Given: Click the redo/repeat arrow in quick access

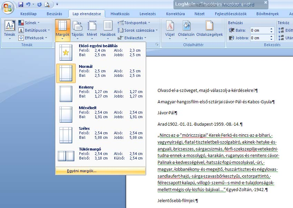Looking at the screenshot, I should point(39,4).
